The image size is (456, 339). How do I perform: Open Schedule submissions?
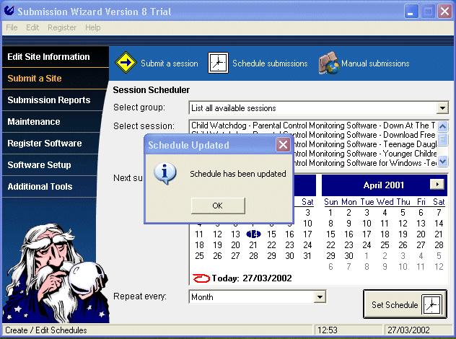coord(270,63)
